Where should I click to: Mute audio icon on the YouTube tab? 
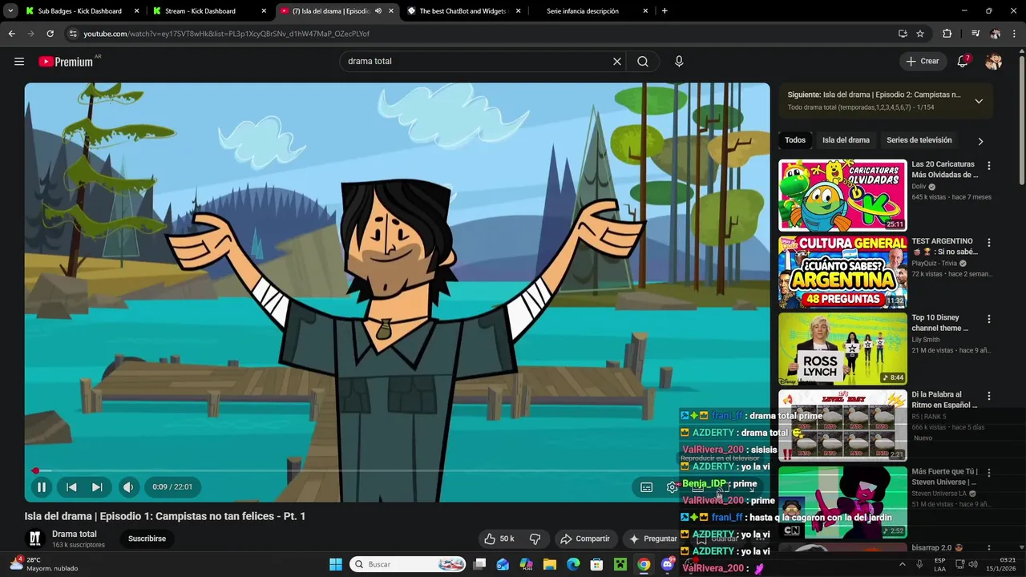point(378,11)
